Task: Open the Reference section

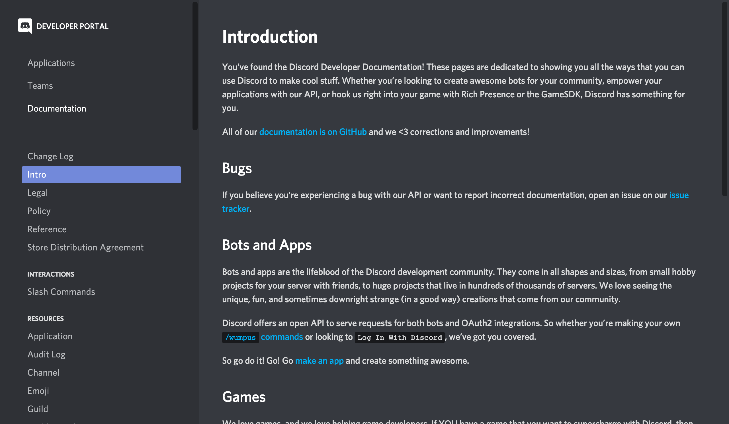Action: pyautogui.click(x=47, y=229)
